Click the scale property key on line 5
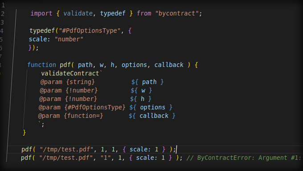This screenshot has height=171, width=303. (x=38, y=39)
